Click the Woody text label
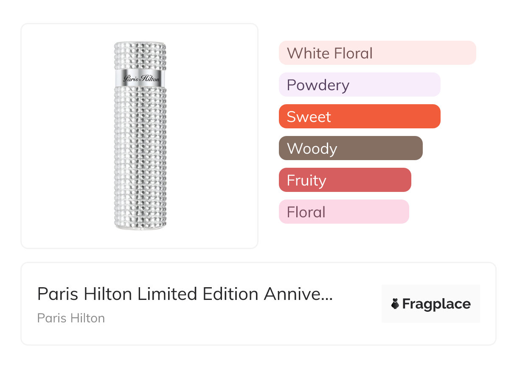 (312, 149)
